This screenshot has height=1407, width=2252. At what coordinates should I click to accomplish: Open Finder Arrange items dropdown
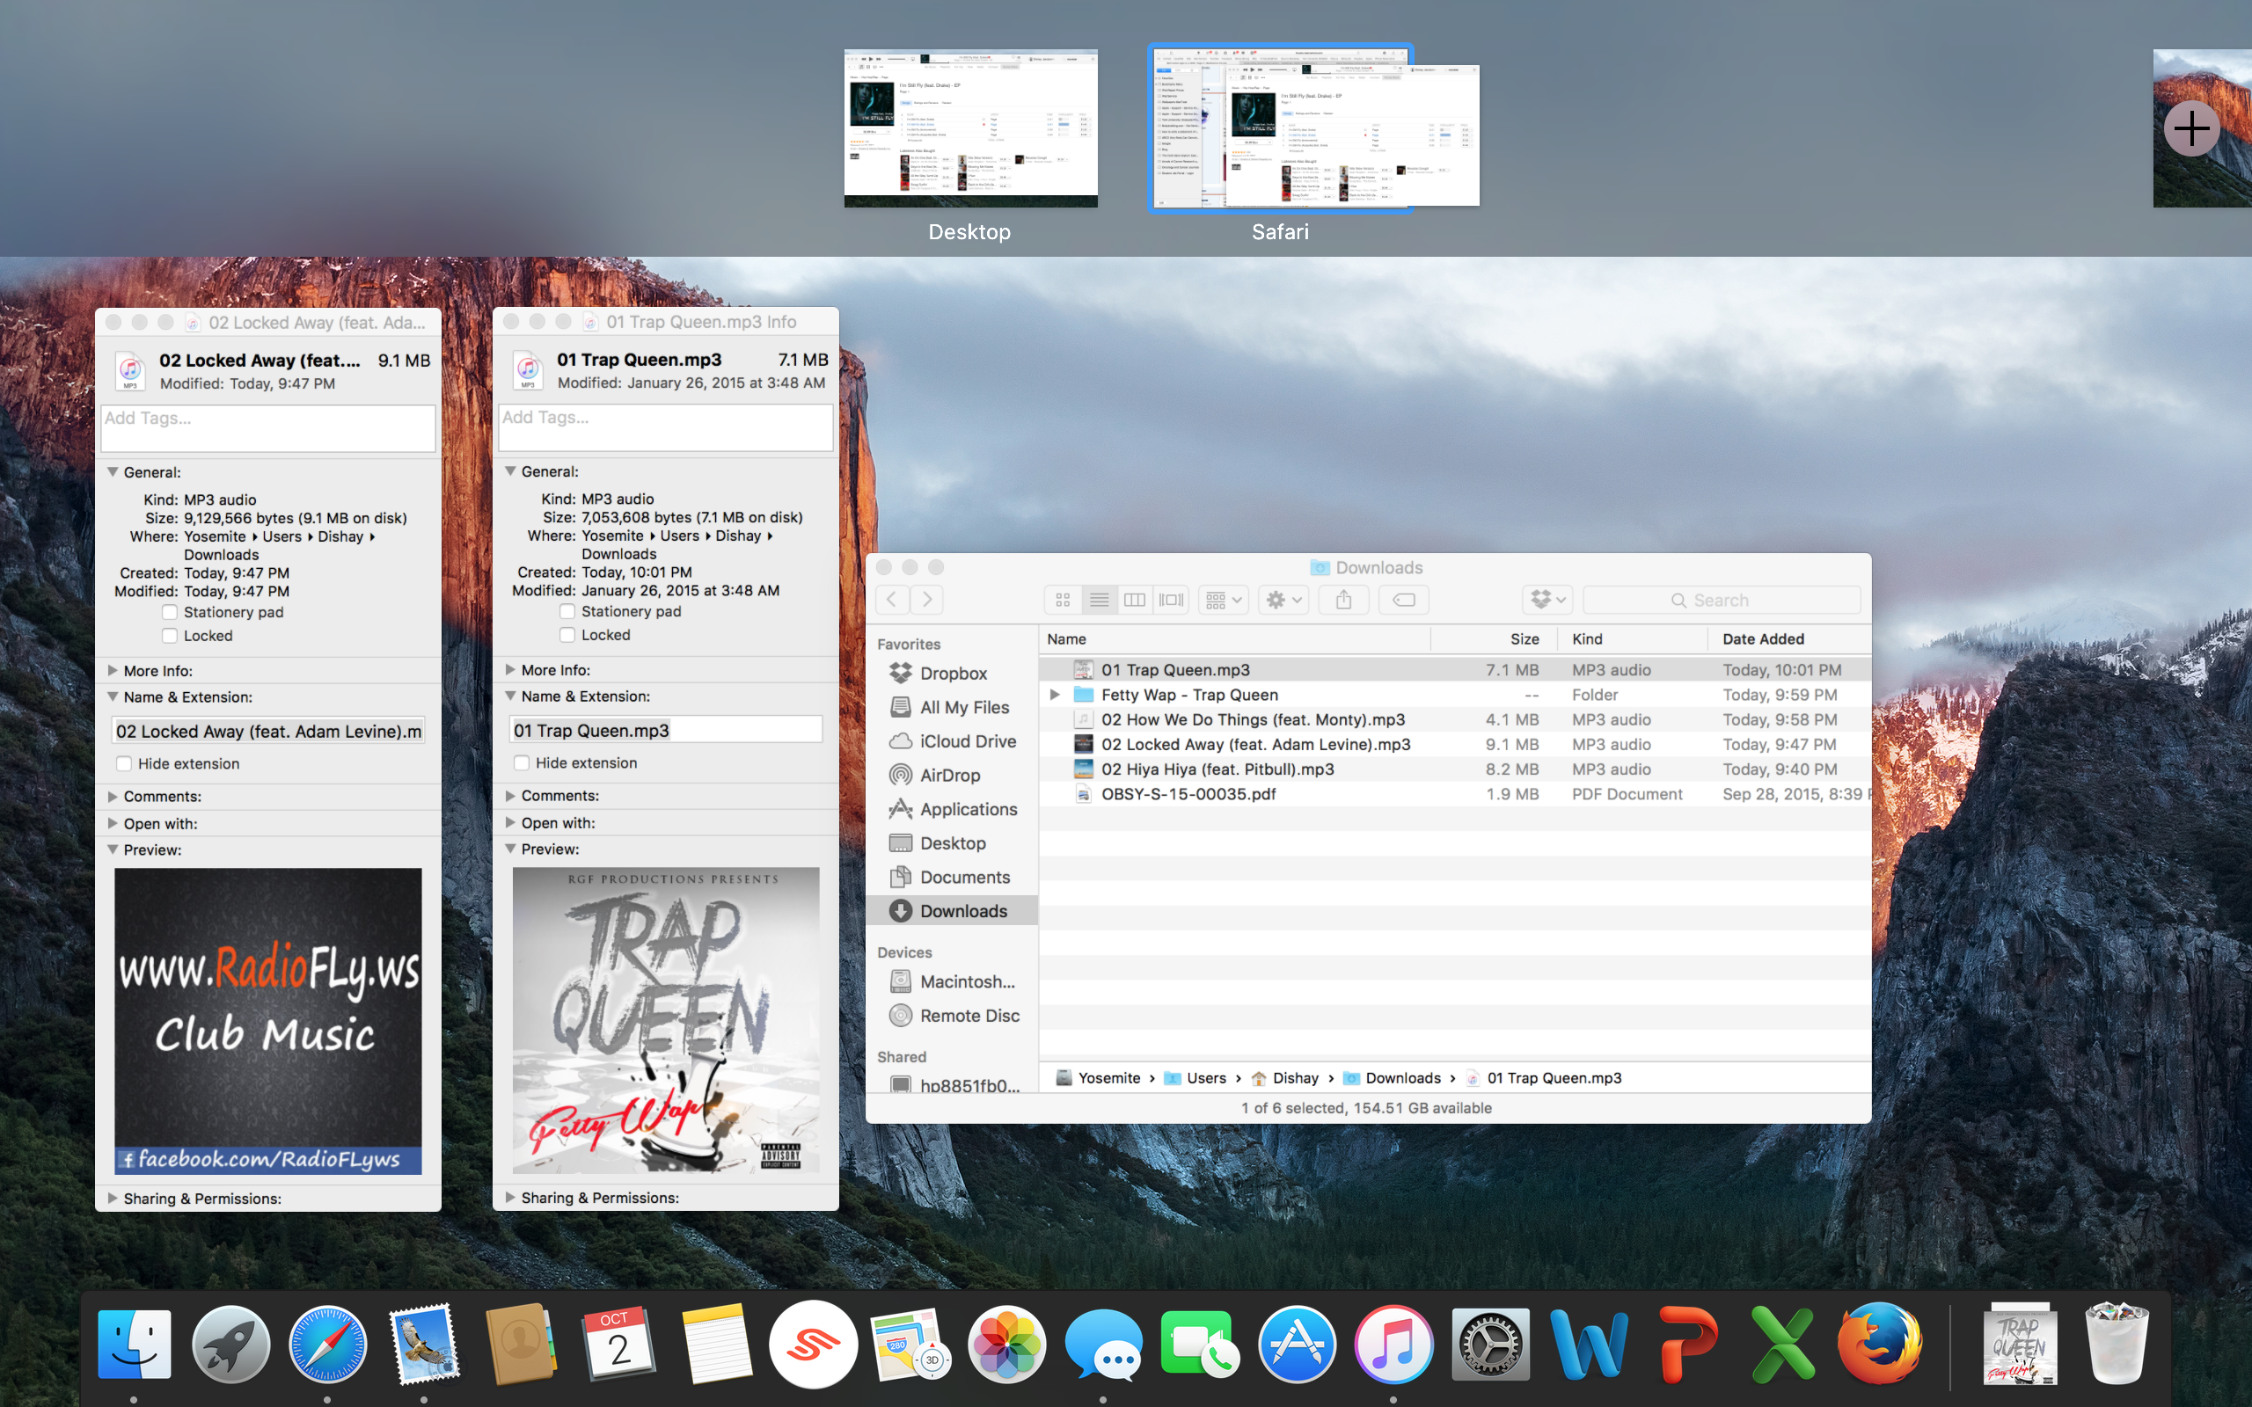click(x=1223, y=601)
